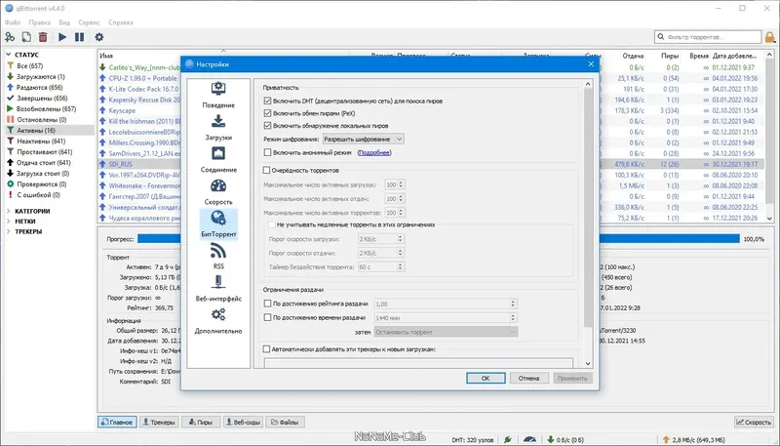This screenshot has height=446, width=780.
Task: Switch to the Пиры tab
Action: pyautogui.click(x=201, y=423)
